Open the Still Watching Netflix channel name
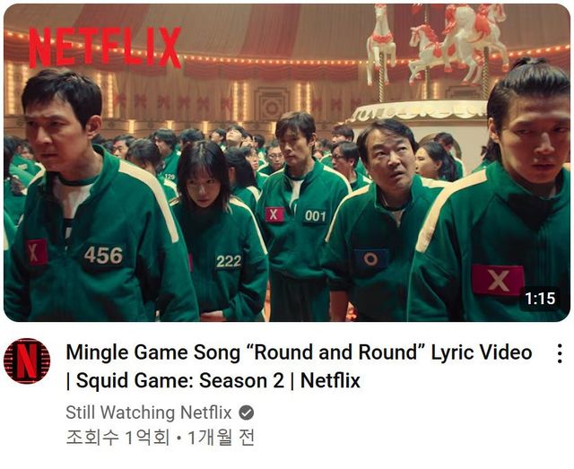Viewport: 574px width, 469px height. point(149,413)
